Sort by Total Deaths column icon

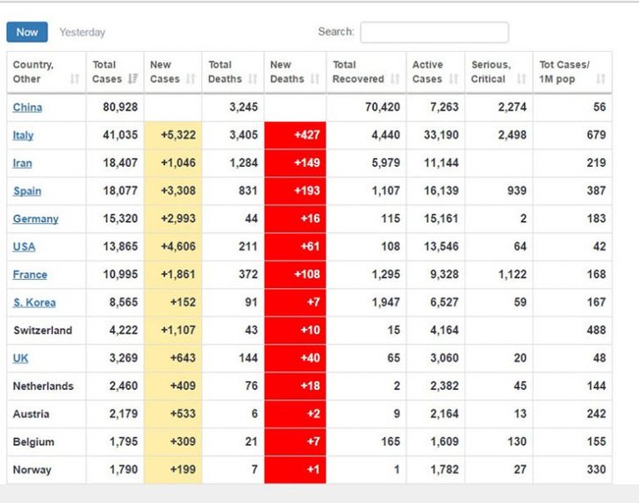click(253, 79)
